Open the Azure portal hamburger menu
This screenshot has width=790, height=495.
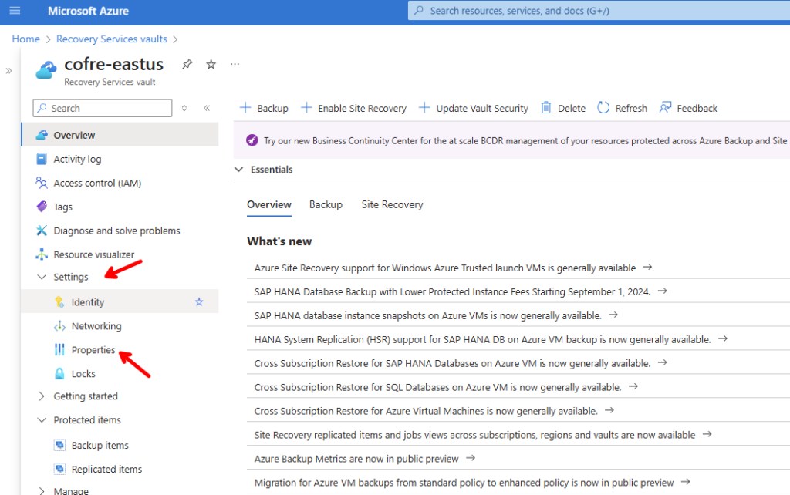pyautogui.click(x=15, y=12)
